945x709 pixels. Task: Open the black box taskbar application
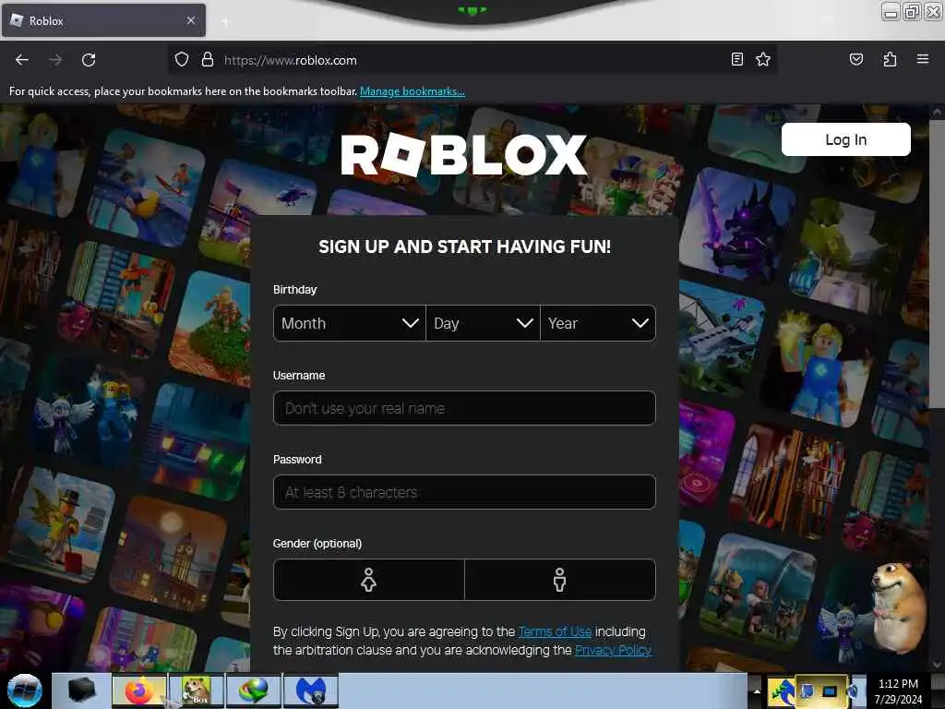pos(82,691)
